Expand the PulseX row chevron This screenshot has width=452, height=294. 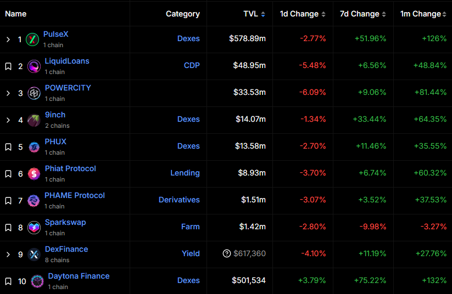click(8, 39)
